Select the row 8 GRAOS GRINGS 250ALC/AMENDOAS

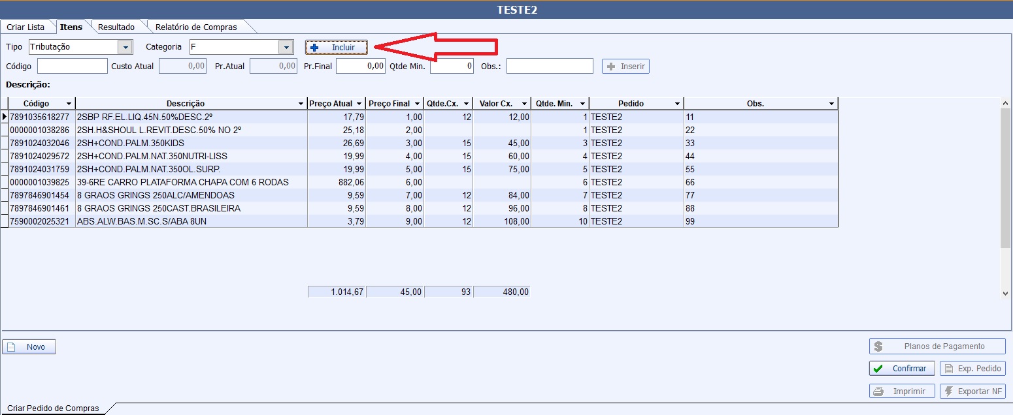pyautogui.click(x=156, y=195)
